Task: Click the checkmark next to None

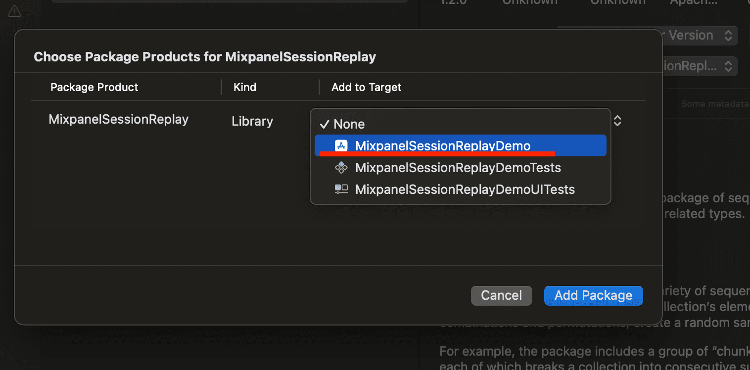Action: [325, 124]
